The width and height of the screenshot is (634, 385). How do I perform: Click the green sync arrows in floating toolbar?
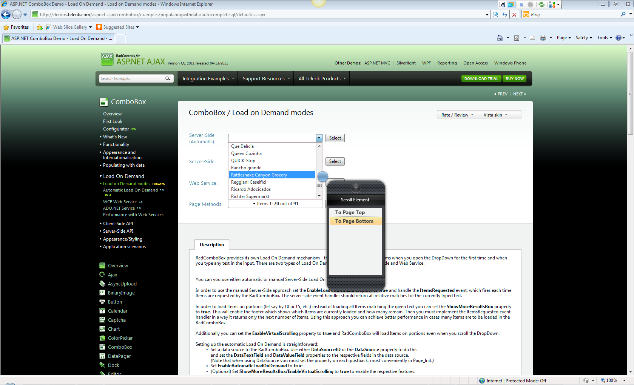(541, 5)
